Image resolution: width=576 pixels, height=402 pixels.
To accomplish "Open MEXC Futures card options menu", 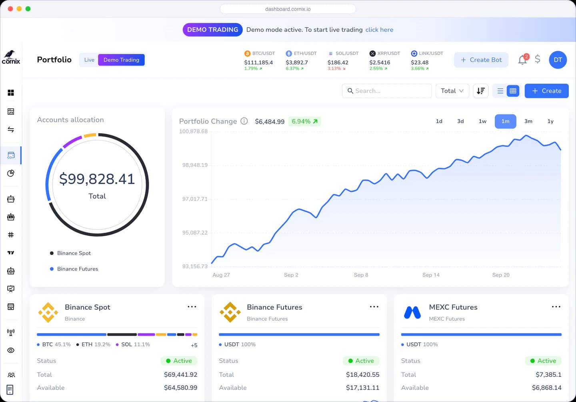I will click(x=556, y=306).
